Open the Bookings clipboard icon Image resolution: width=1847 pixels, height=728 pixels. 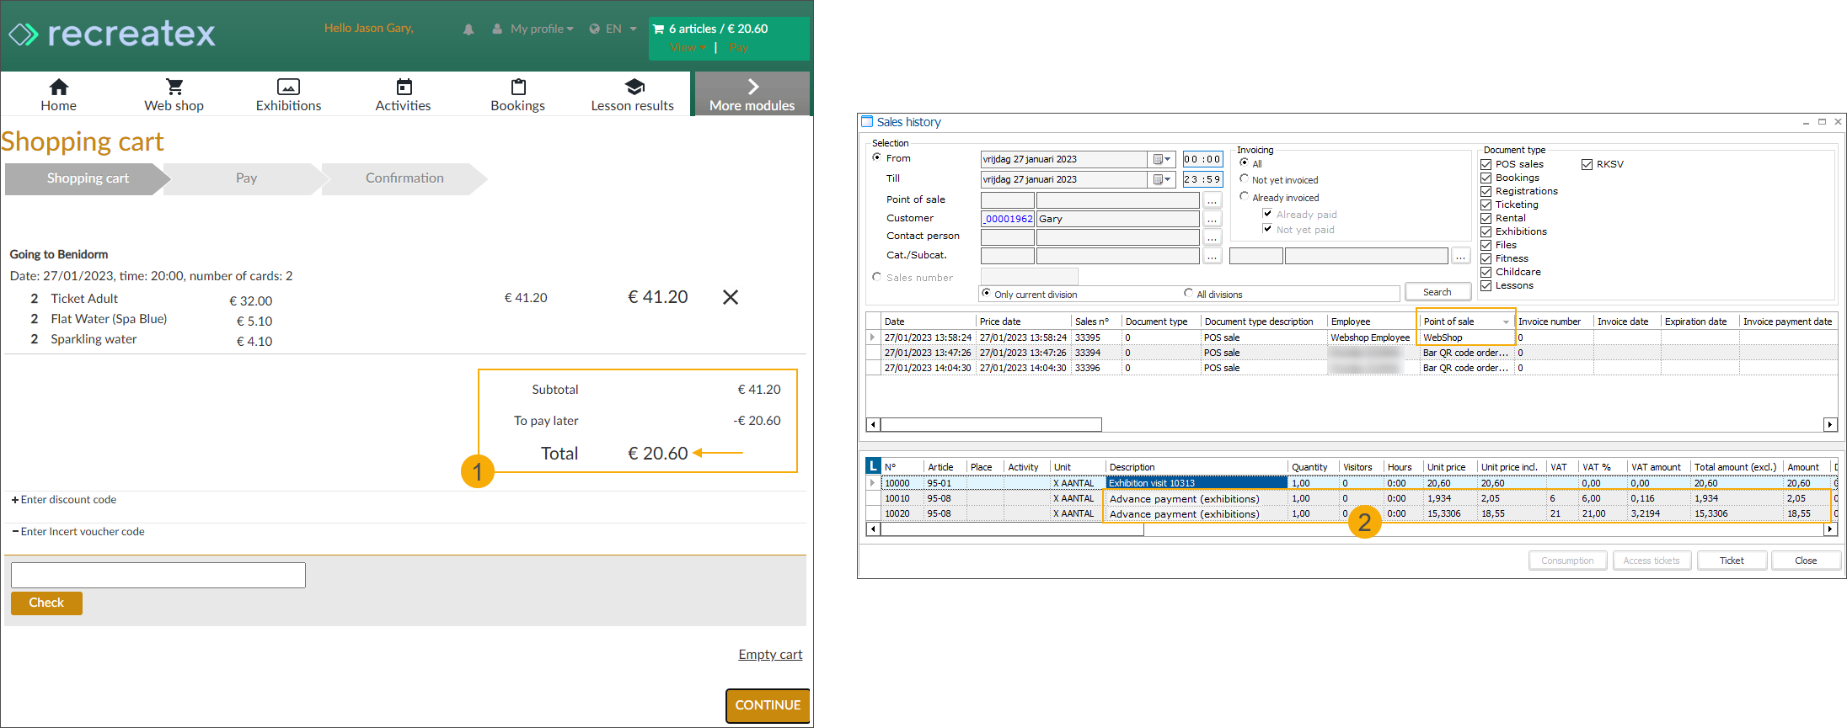(x=518, y=87)
